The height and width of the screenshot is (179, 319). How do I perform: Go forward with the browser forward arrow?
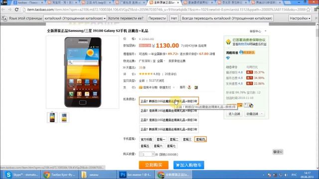(x=10, y=9)
